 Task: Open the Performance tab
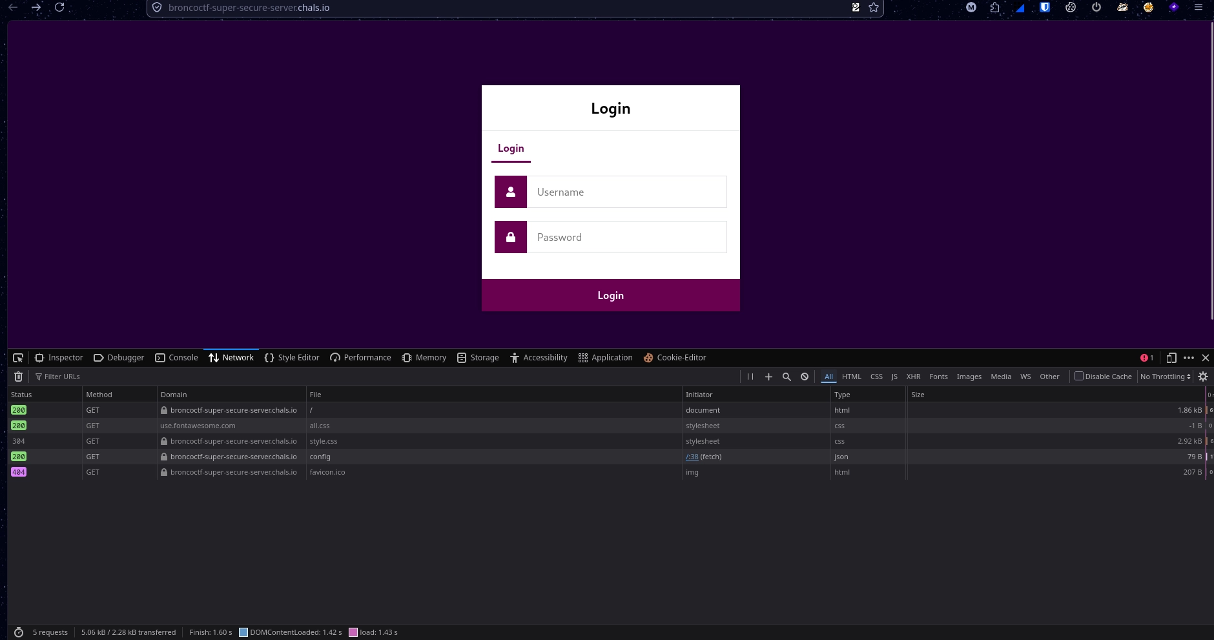pos(360,358)
